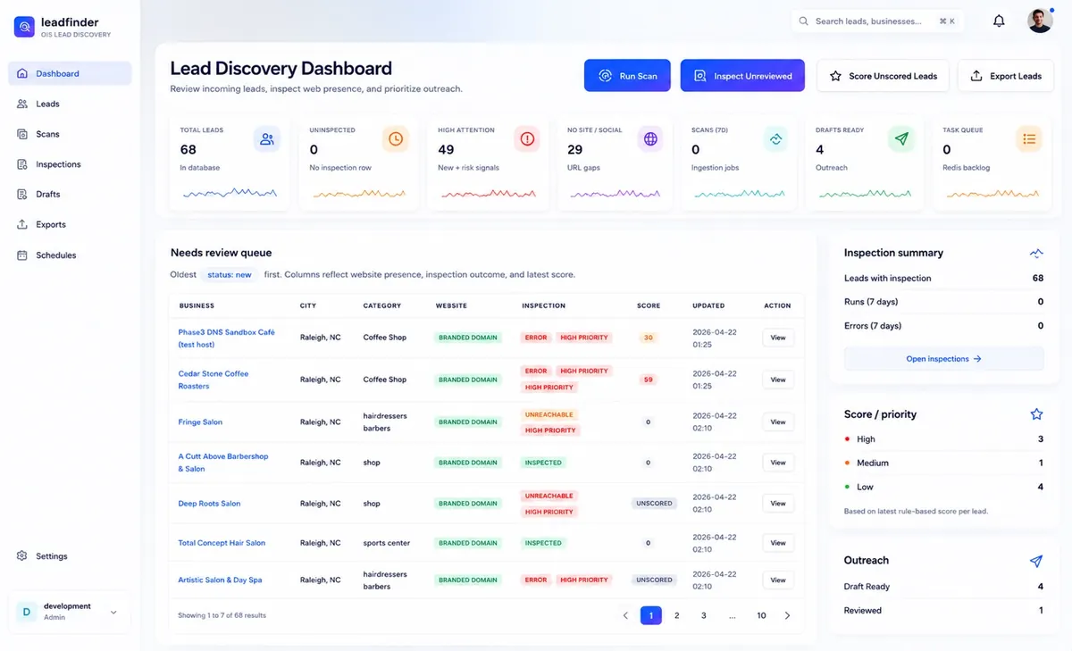Open Schedules in the sidebar

tap(70, 255)
